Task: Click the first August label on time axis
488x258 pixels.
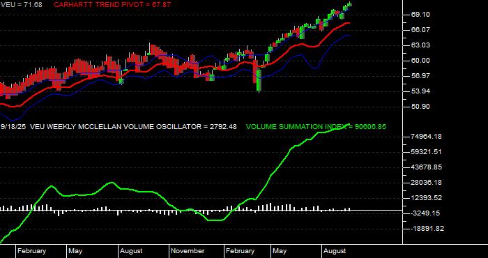Action: click(131, 251)
